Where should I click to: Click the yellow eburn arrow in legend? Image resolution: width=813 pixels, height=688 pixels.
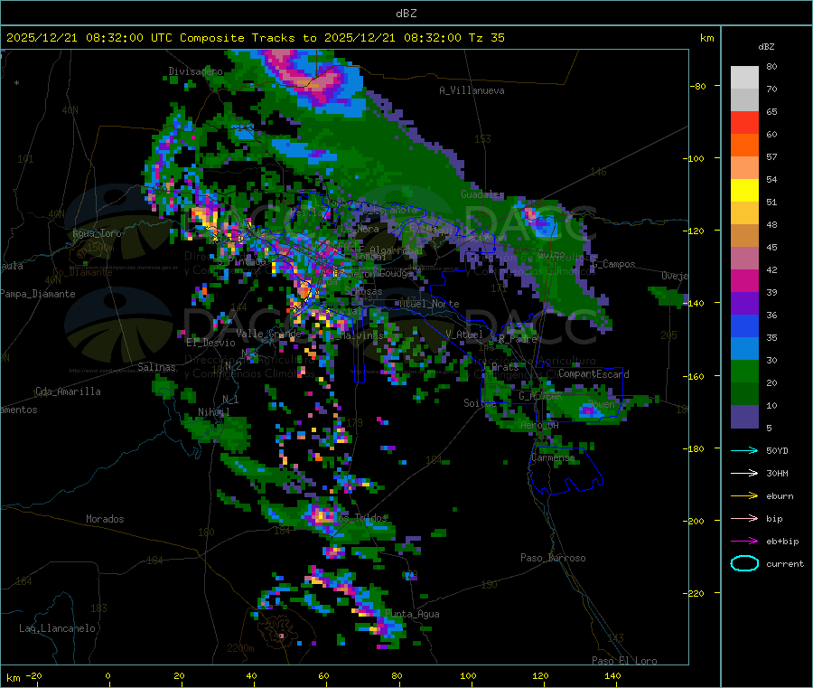click(x=744, y=496)
